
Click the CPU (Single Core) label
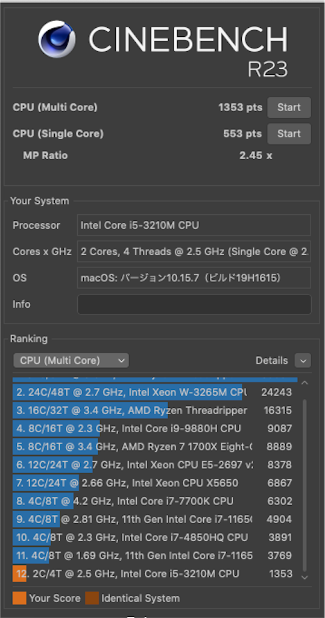pos(58,133)
